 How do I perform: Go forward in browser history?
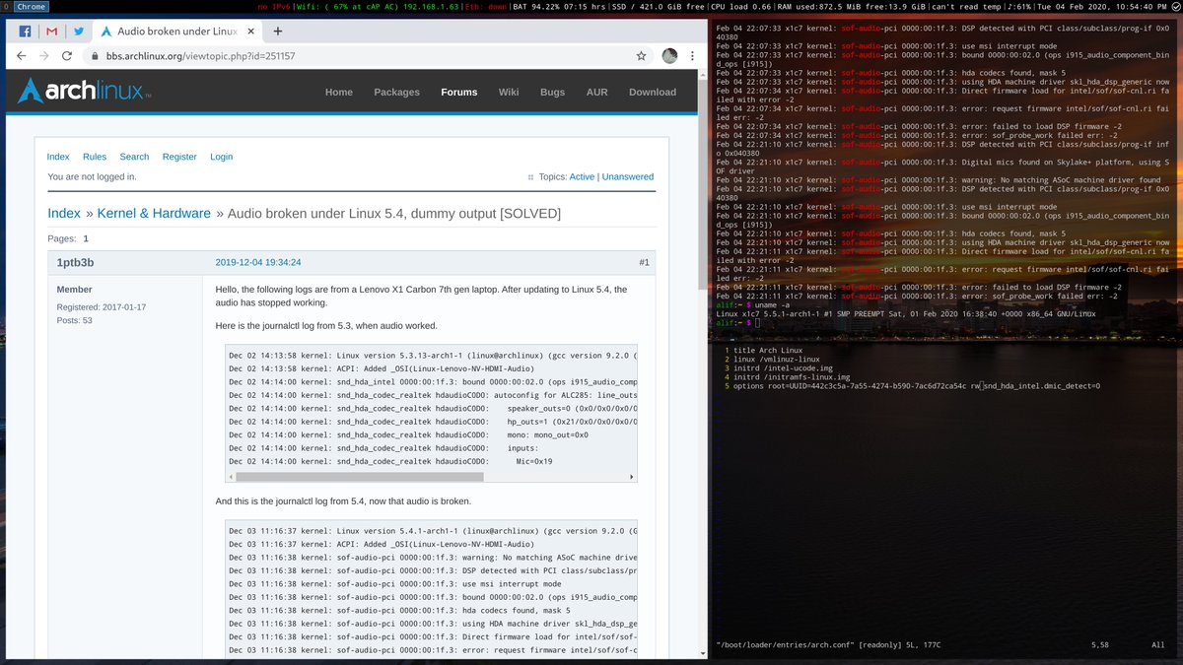pyautogui.click(x=44, y=56)
